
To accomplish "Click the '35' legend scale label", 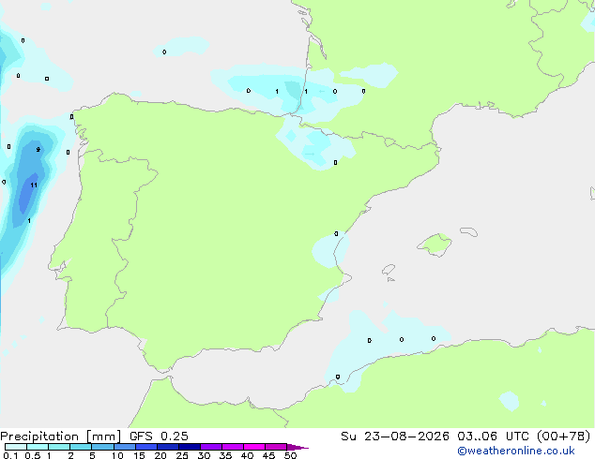I will (x=225, y=455).
